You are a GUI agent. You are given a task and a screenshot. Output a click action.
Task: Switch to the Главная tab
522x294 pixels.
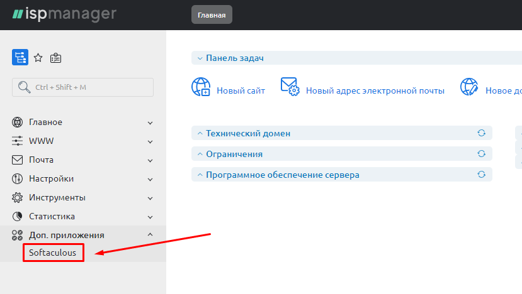pyautogui.click(x=212, y=14)
